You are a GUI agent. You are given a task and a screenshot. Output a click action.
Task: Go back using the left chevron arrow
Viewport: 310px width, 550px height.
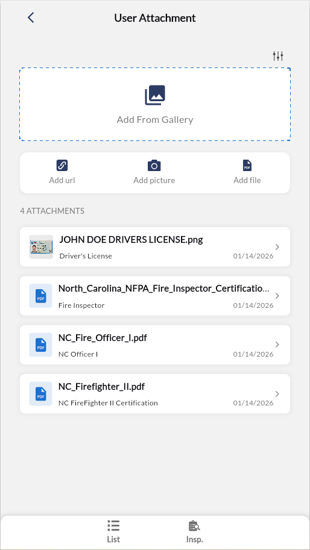tap(31, 17)
